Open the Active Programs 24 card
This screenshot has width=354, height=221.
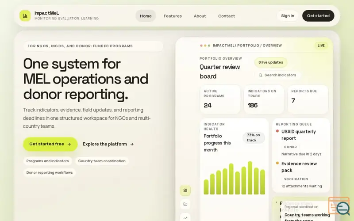point(220,99)
